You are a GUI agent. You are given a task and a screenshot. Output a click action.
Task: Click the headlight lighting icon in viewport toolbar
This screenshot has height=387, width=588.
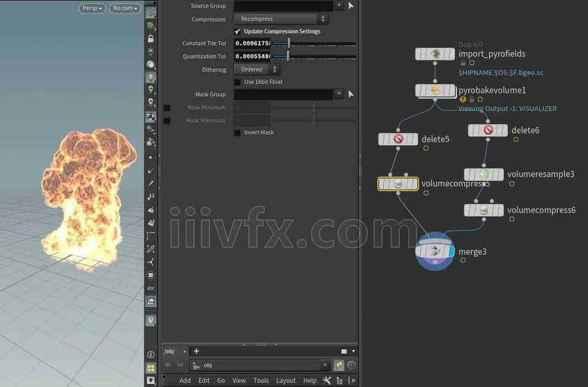tap(151, 51)
